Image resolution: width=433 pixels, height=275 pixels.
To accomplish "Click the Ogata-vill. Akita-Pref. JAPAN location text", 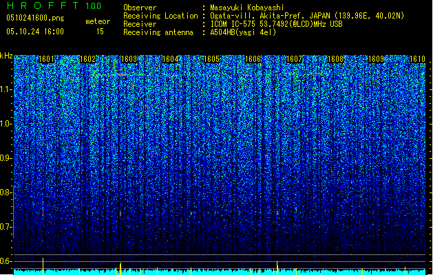I will point(307,16).
